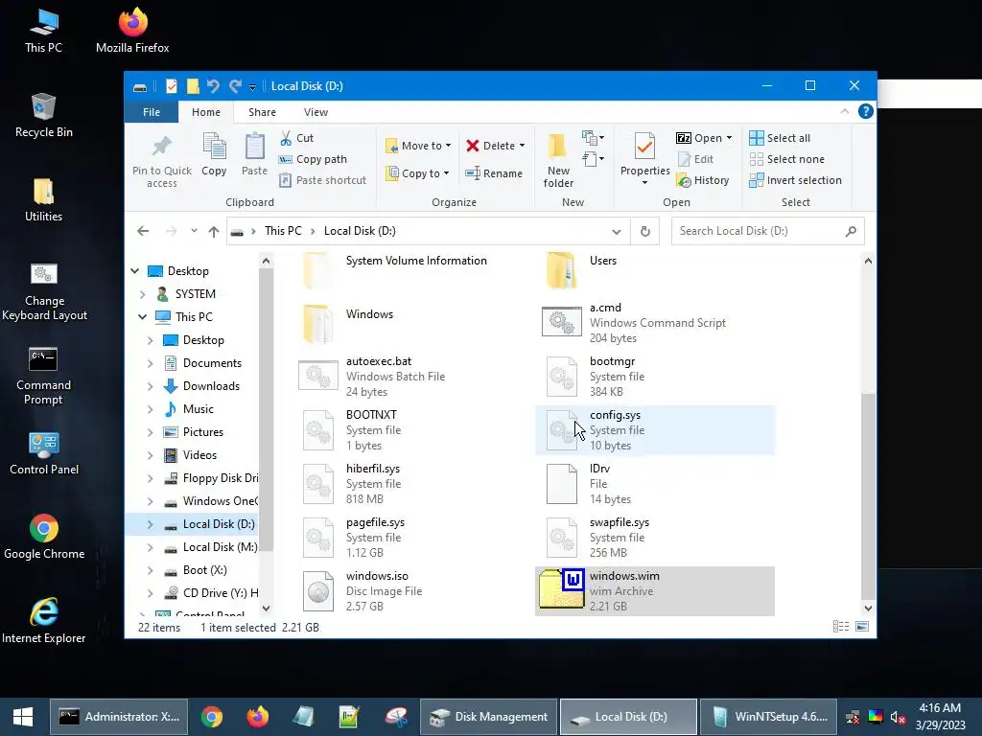Switch to WinNTSetup taskbar window

coord(768,717)
